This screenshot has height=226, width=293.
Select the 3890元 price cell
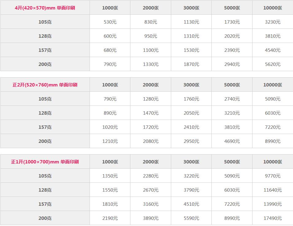click(151, 218)
